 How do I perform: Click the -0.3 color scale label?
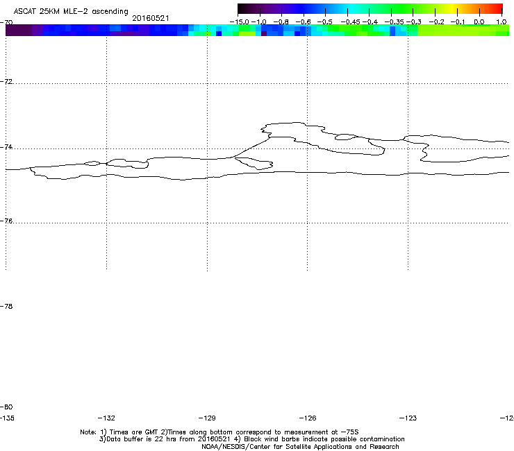(414, 22)
